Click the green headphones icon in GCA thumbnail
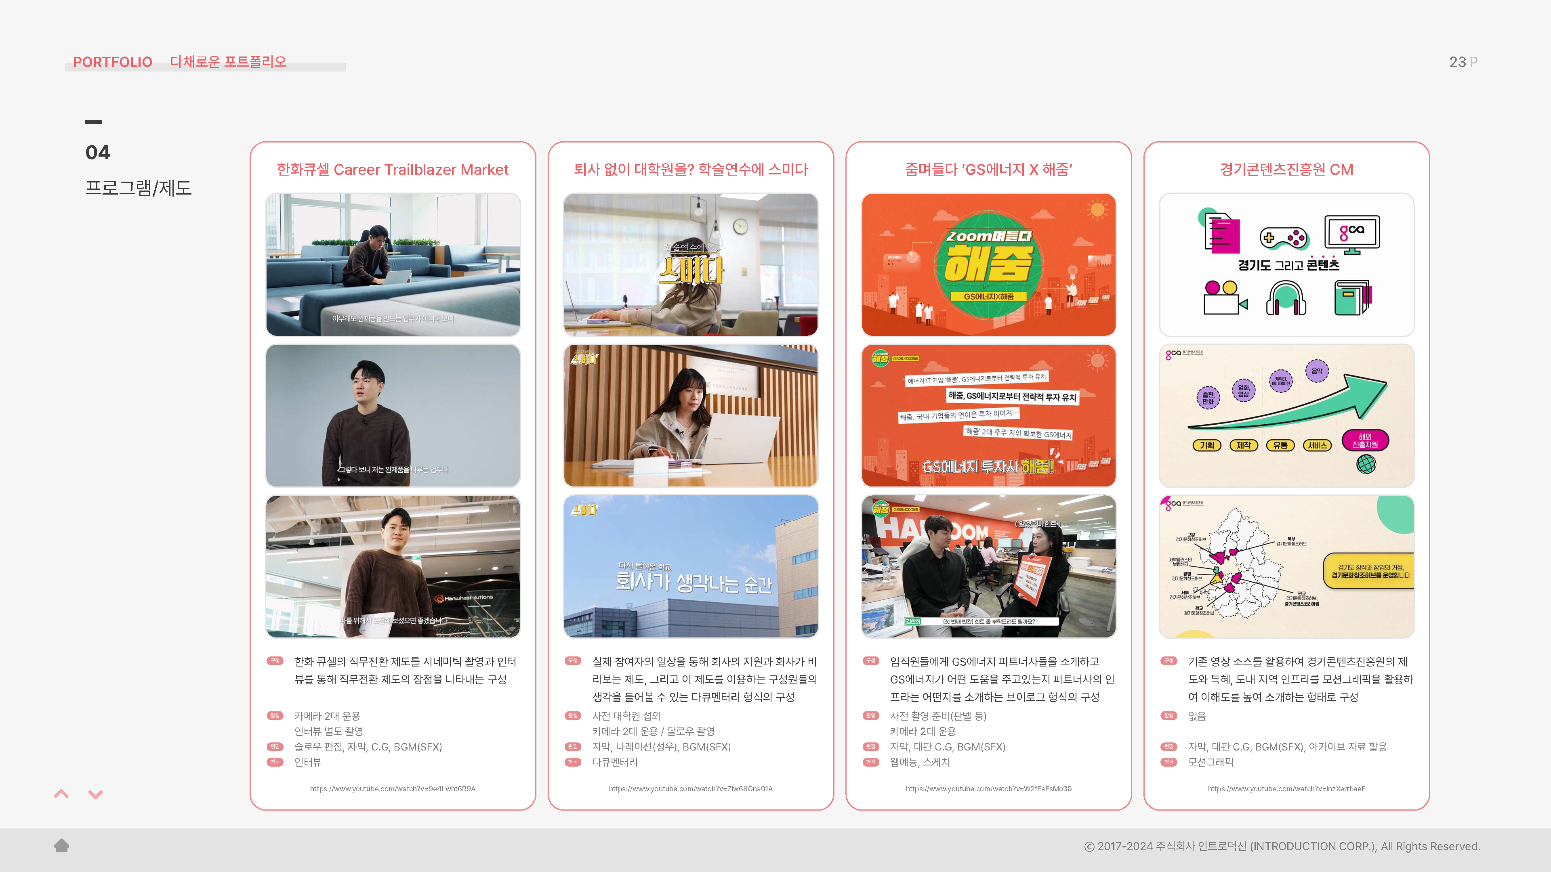The width and height of the screenshot is (1551, 872). (1286, 298)
